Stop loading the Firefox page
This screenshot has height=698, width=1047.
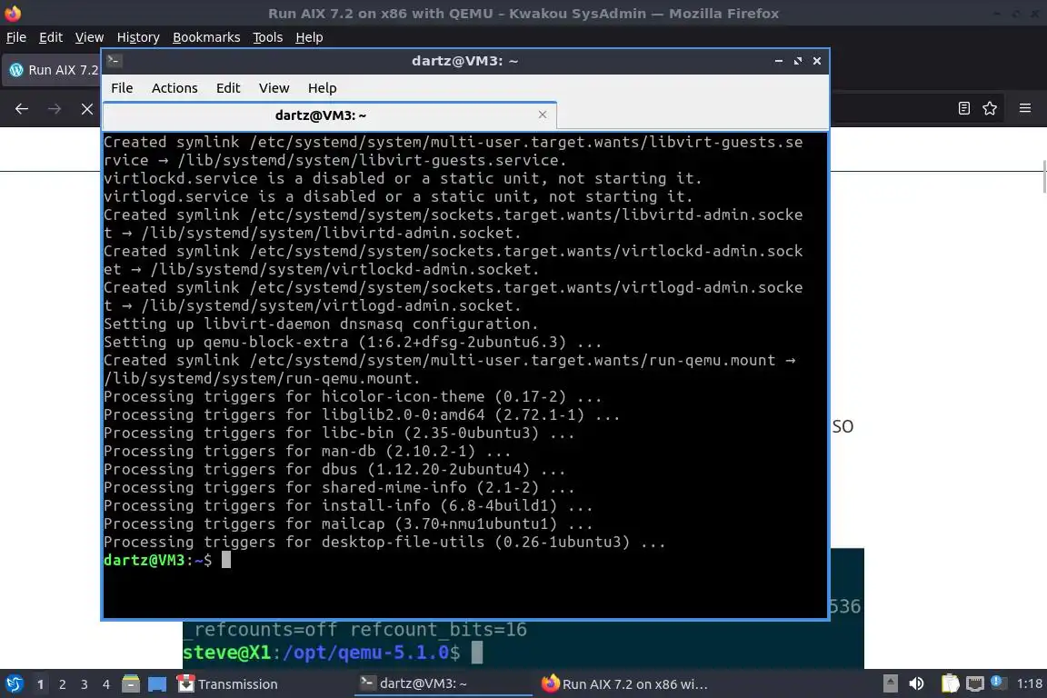[x=87, y=108]
